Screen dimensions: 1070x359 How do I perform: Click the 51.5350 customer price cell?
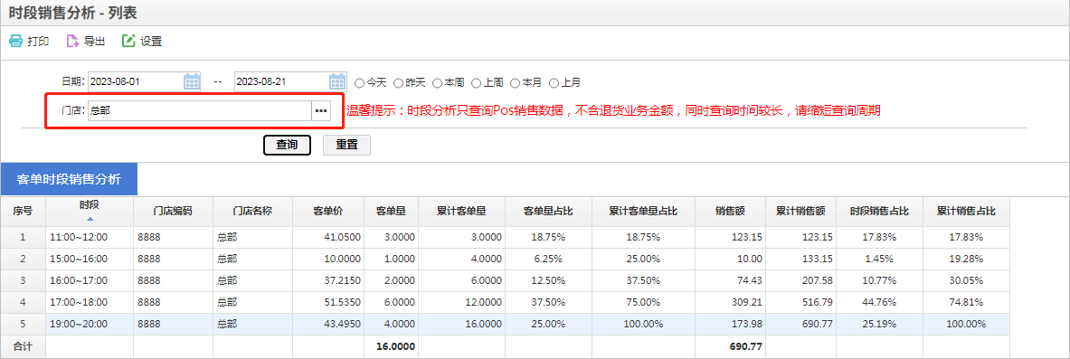(328, 302)
